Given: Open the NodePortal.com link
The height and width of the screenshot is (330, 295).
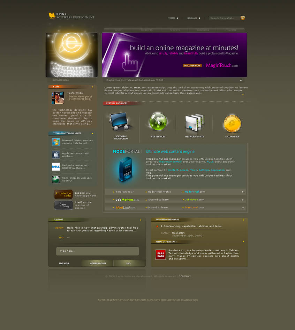Looking at the screenshot, I should [195, 192].
